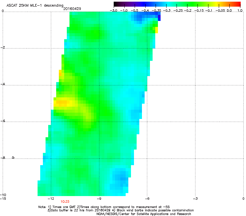Click the -0.5 color scale label

(x=134, y=11)
